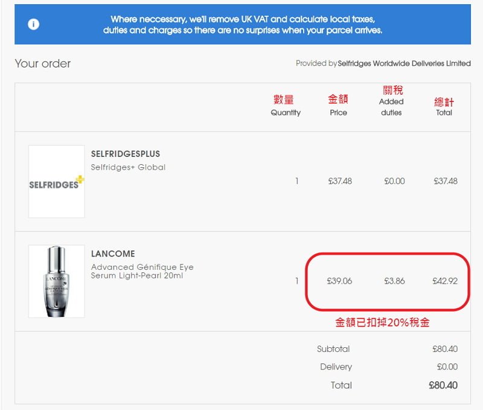Click the Price column header

(x=338, y=113)
